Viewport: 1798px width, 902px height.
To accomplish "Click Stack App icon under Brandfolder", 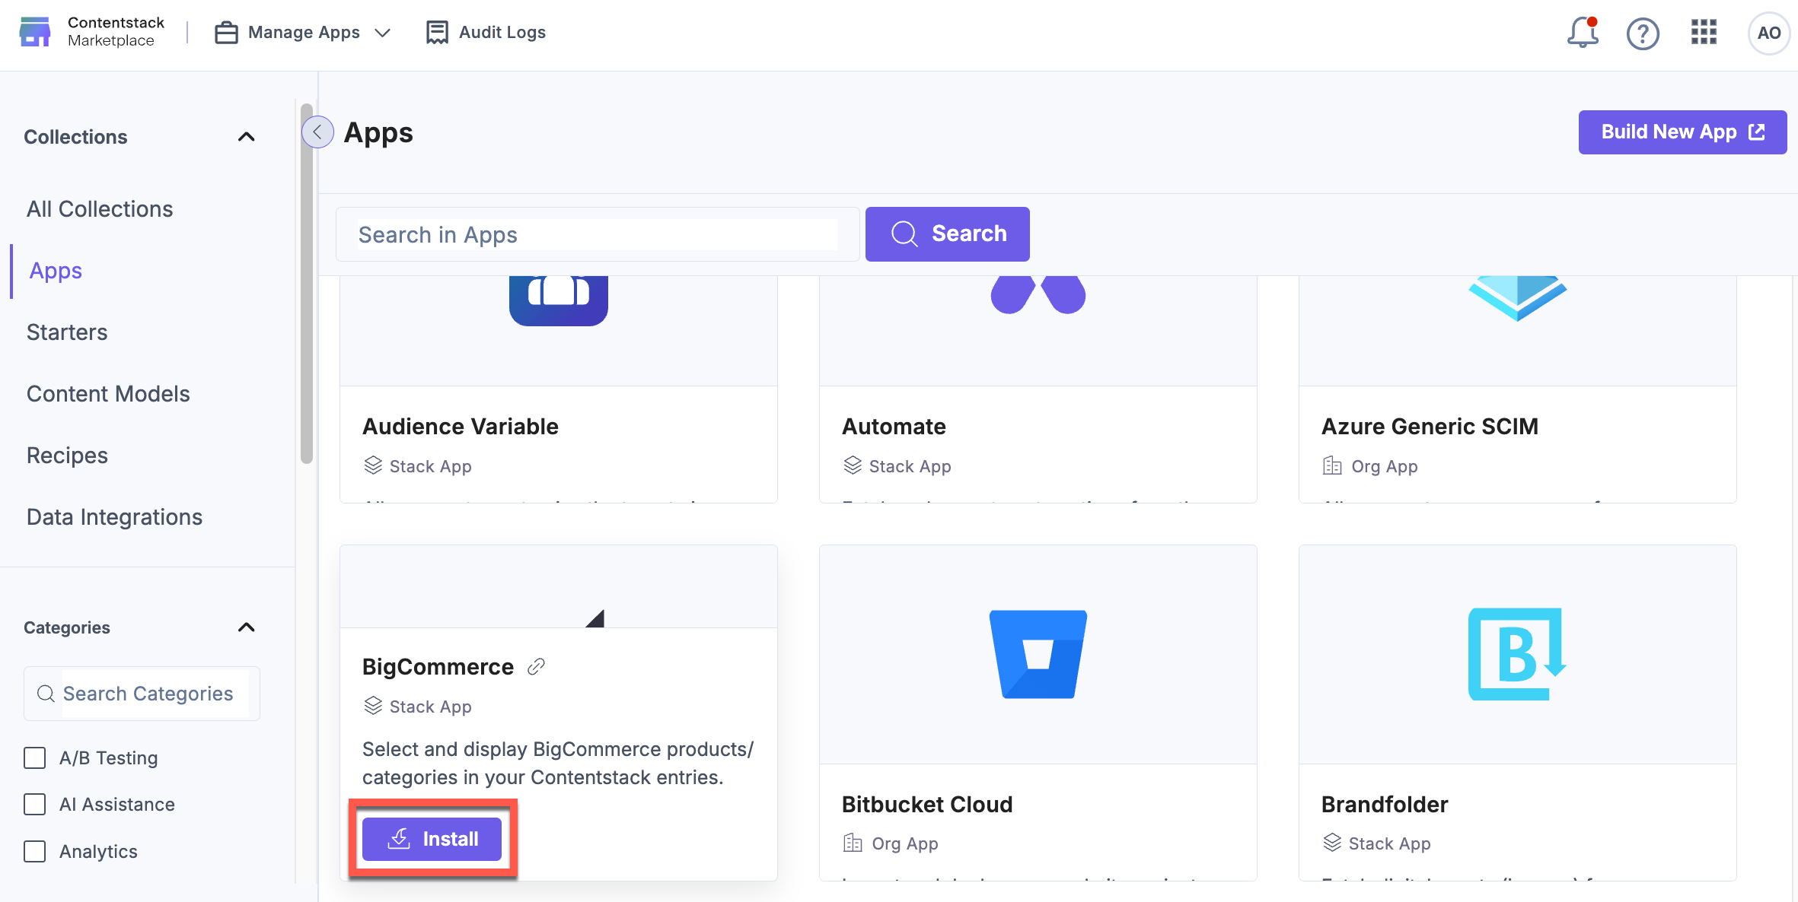I will point(1332,843).
